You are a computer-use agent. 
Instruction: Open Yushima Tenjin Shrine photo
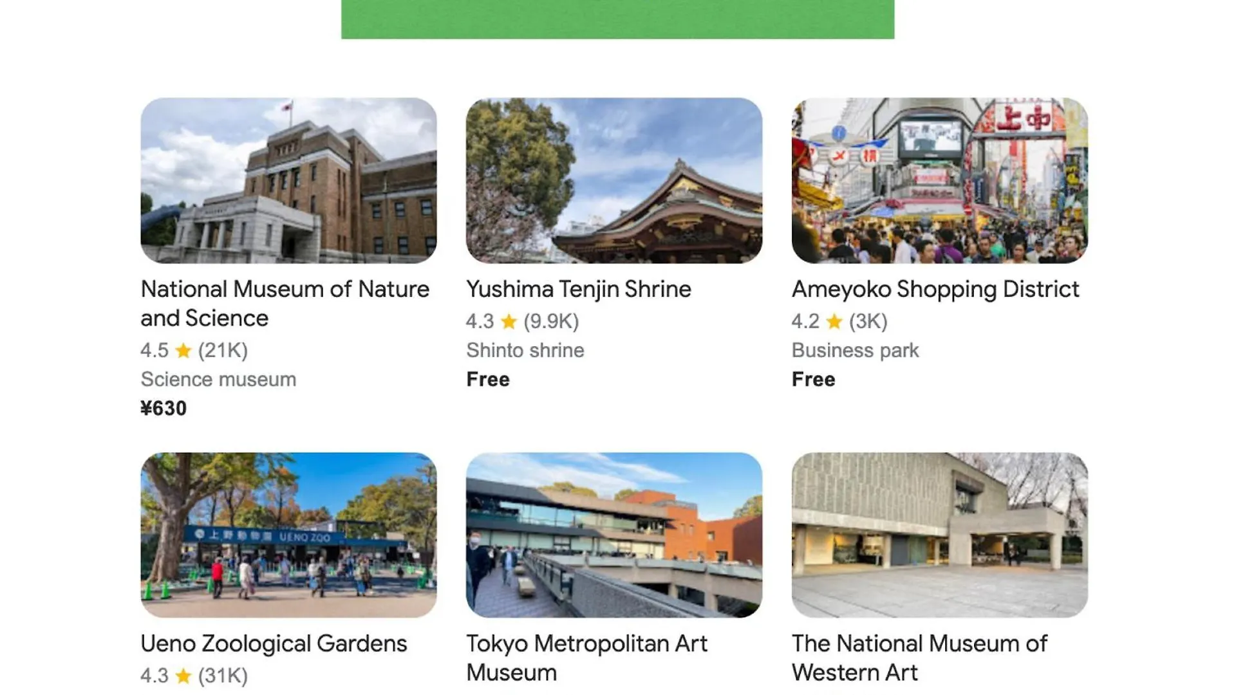613,180
